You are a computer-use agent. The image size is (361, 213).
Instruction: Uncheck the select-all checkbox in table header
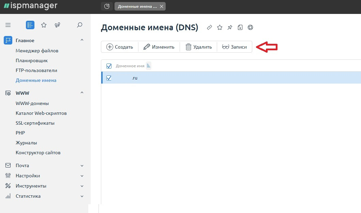pyautogui.click(x=108, y=66)
